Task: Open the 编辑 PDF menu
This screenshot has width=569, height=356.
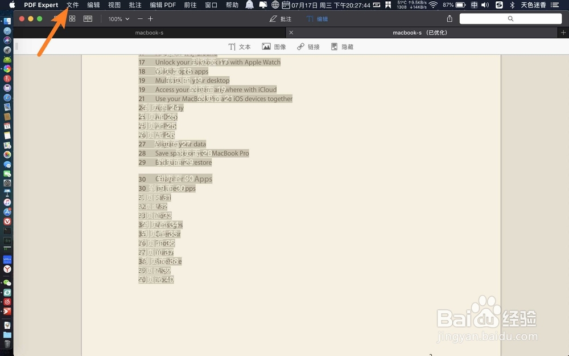Action: [163, 5]
